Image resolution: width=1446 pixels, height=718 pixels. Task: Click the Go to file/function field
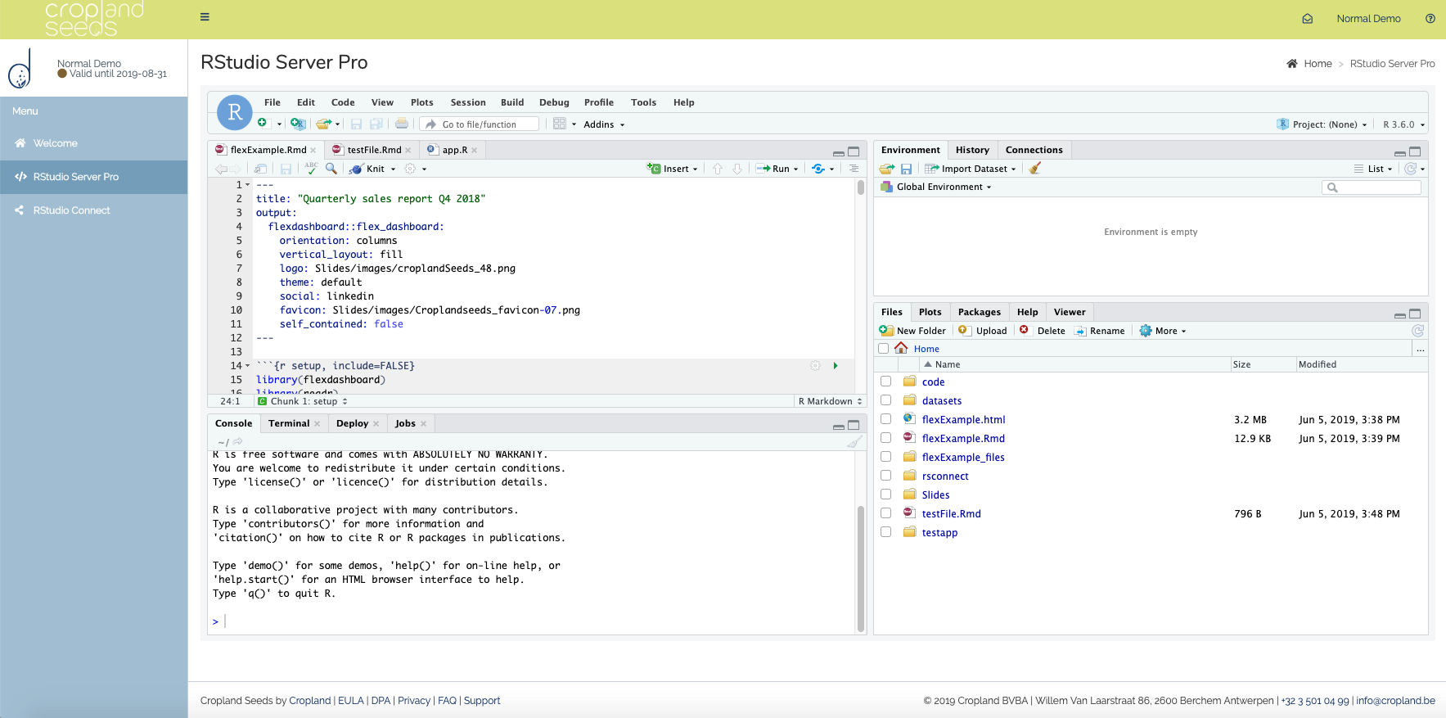tap(480, 124)
